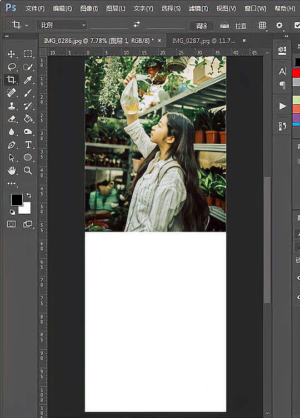Open the 图层(L) menu
This screenshot has height=418, width=300.
(x=116, y=8)
